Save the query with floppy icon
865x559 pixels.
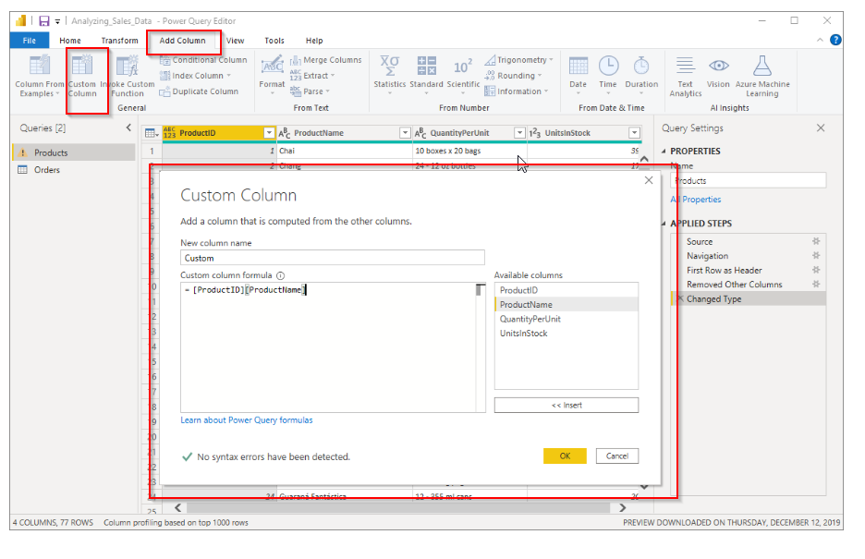(x=44, y=21)
